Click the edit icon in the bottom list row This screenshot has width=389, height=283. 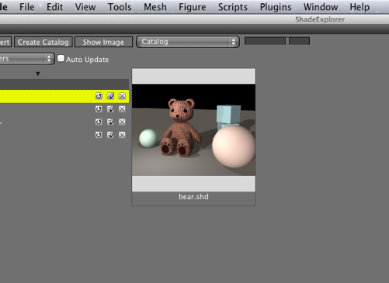tap(110, 135)
